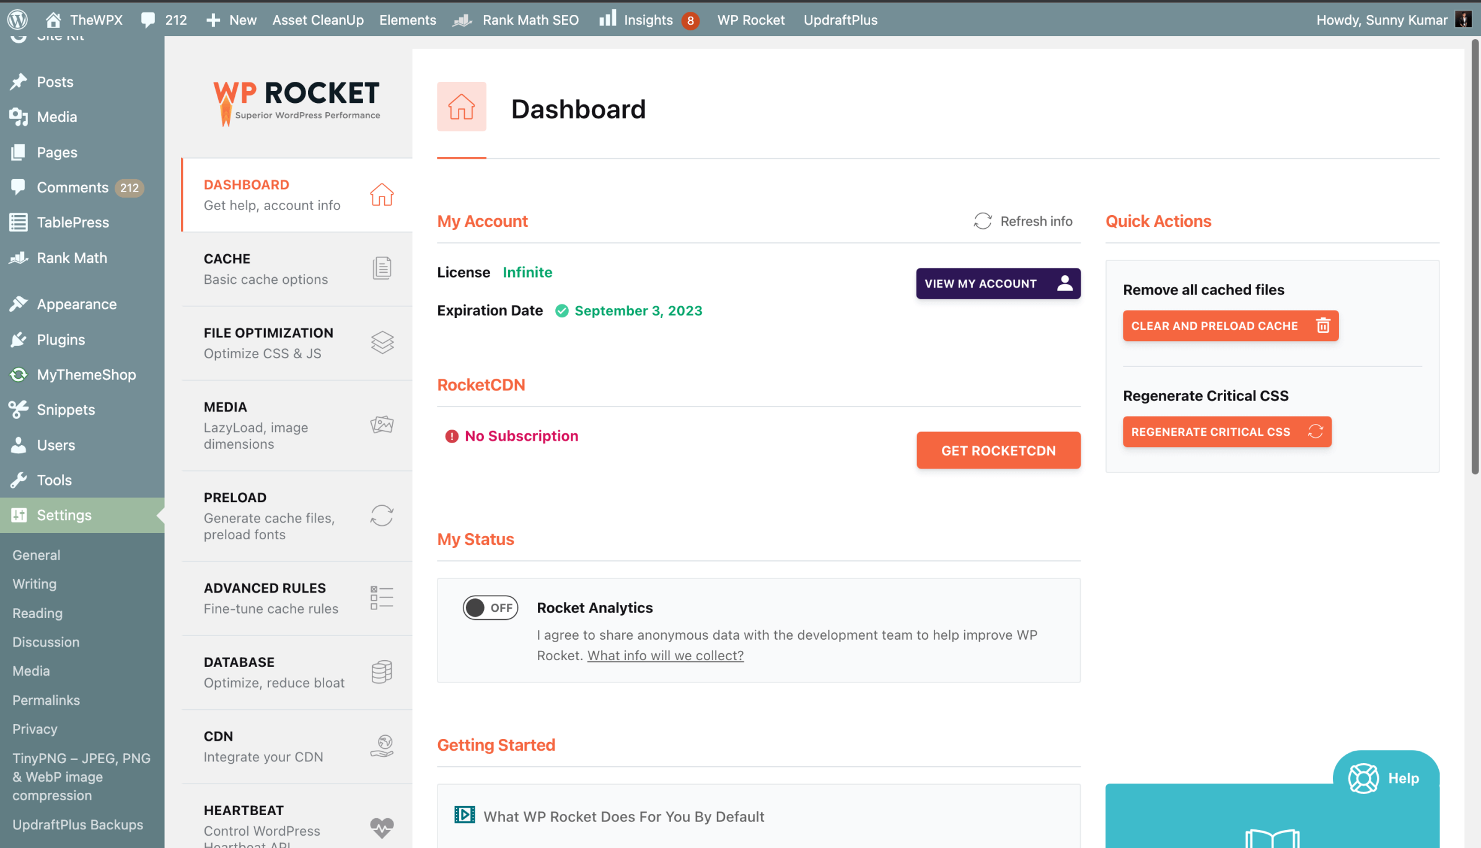Screen dimensions: 1481x848
Task: Open the New content menu in admin bar
Action: (232, 19)
